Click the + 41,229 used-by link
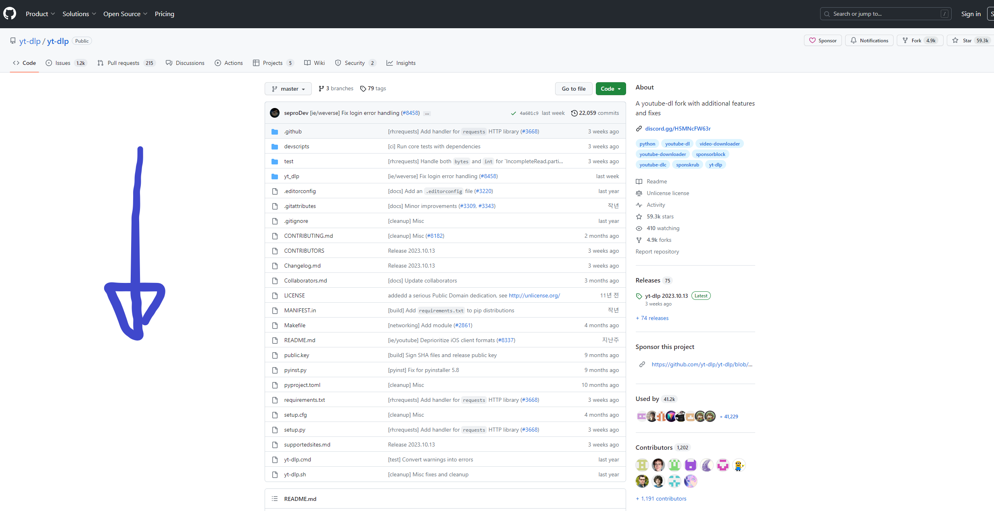The image size is (994, 511). click(x=729, y=417)
